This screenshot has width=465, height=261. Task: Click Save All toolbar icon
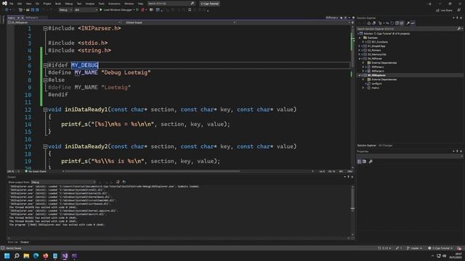click(x=37, y=9)
